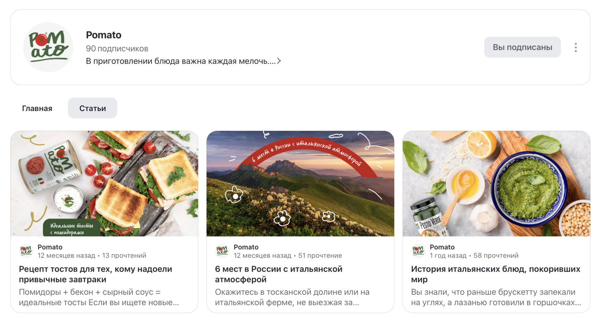Click the Pomato avatar on the 6 мест card

point(222,251)
